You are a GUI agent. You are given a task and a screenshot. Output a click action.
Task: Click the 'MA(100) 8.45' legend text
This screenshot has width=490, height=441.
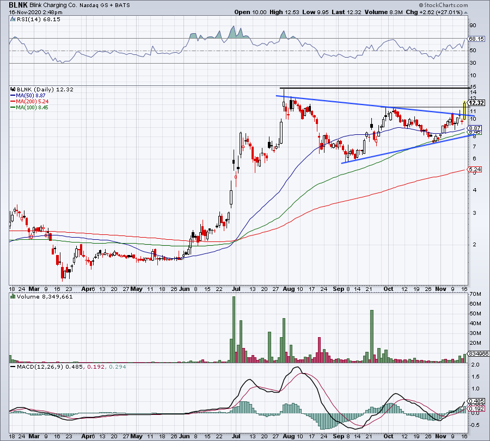(x=32, y=108)
